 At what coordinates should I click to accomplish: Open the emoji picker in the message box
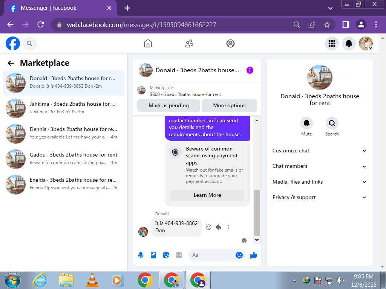(239, 255)
